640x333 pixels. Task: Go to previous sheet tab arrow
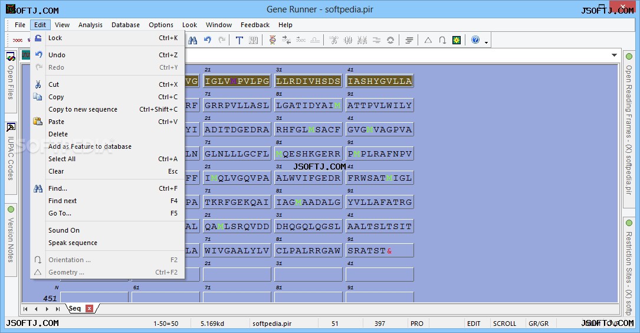pyautogui.click(x=36, y=309)
